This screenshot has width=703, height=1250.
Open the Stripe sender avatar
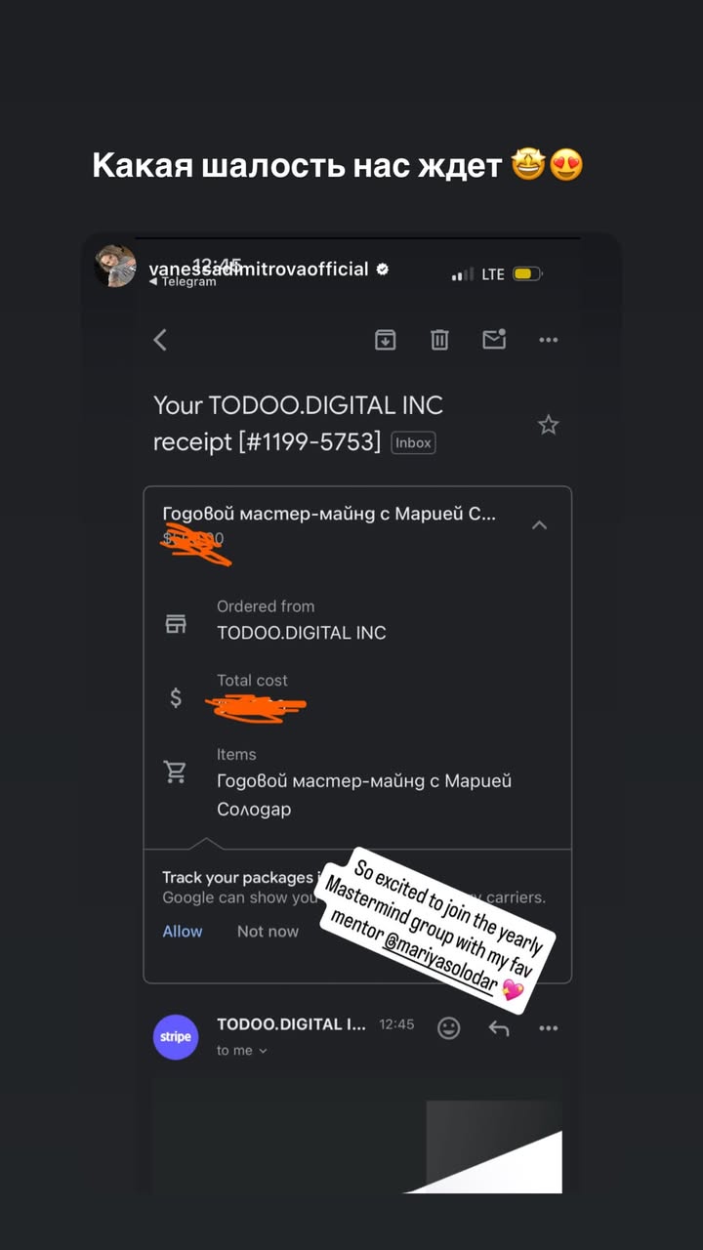[x=176, y=1036]
